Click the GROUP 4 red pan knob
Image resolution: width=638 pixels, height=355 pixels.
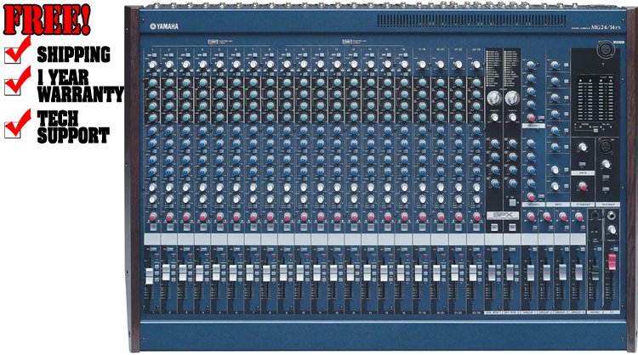click(579, 217)
